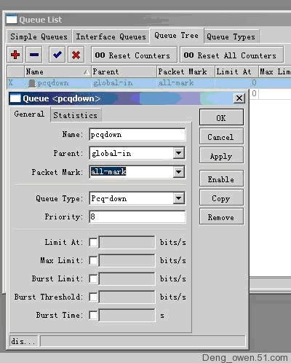Select the General tab in dialog
The height and width of the screenshot is (363, 291).
[x=29, y=114]
